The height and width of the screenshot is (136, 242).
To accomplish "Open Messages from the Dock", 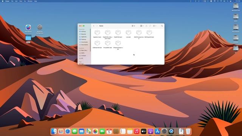I will [x=74, y=131].
